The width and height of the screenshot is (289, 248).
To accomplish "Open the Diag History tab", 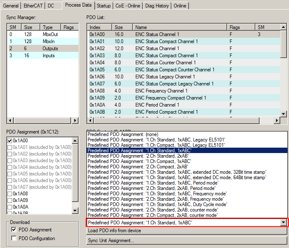I will click(157, 6).
